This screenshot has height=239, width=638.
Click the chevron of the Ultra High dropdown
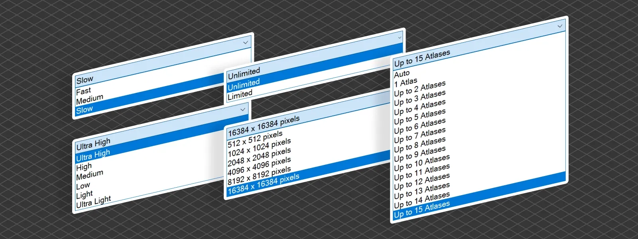(242, 109)
